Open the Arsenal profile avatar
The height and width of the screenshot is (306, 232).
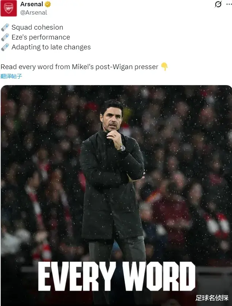pos(8,8)
